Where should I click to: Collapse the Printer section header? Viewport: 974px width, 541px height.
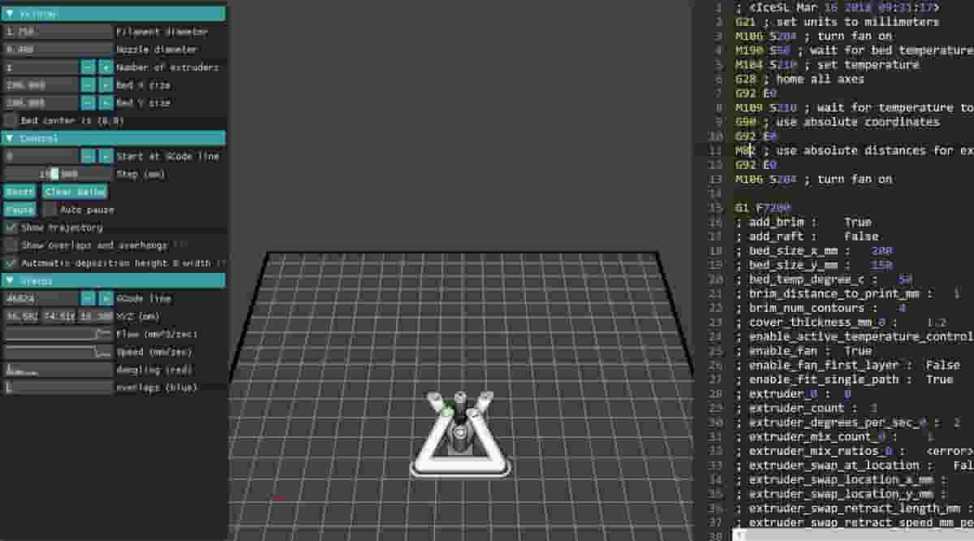tap(10, 14)
